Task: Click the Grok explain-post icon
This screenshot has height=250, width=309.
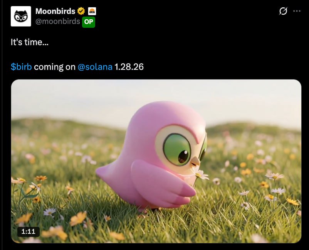Action: pos(283,11)
